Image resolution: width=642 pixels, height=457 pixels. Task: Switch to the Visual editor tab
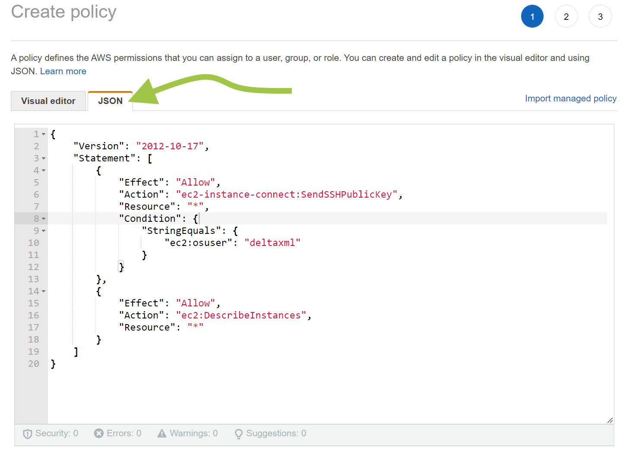(x=48, y=101)
